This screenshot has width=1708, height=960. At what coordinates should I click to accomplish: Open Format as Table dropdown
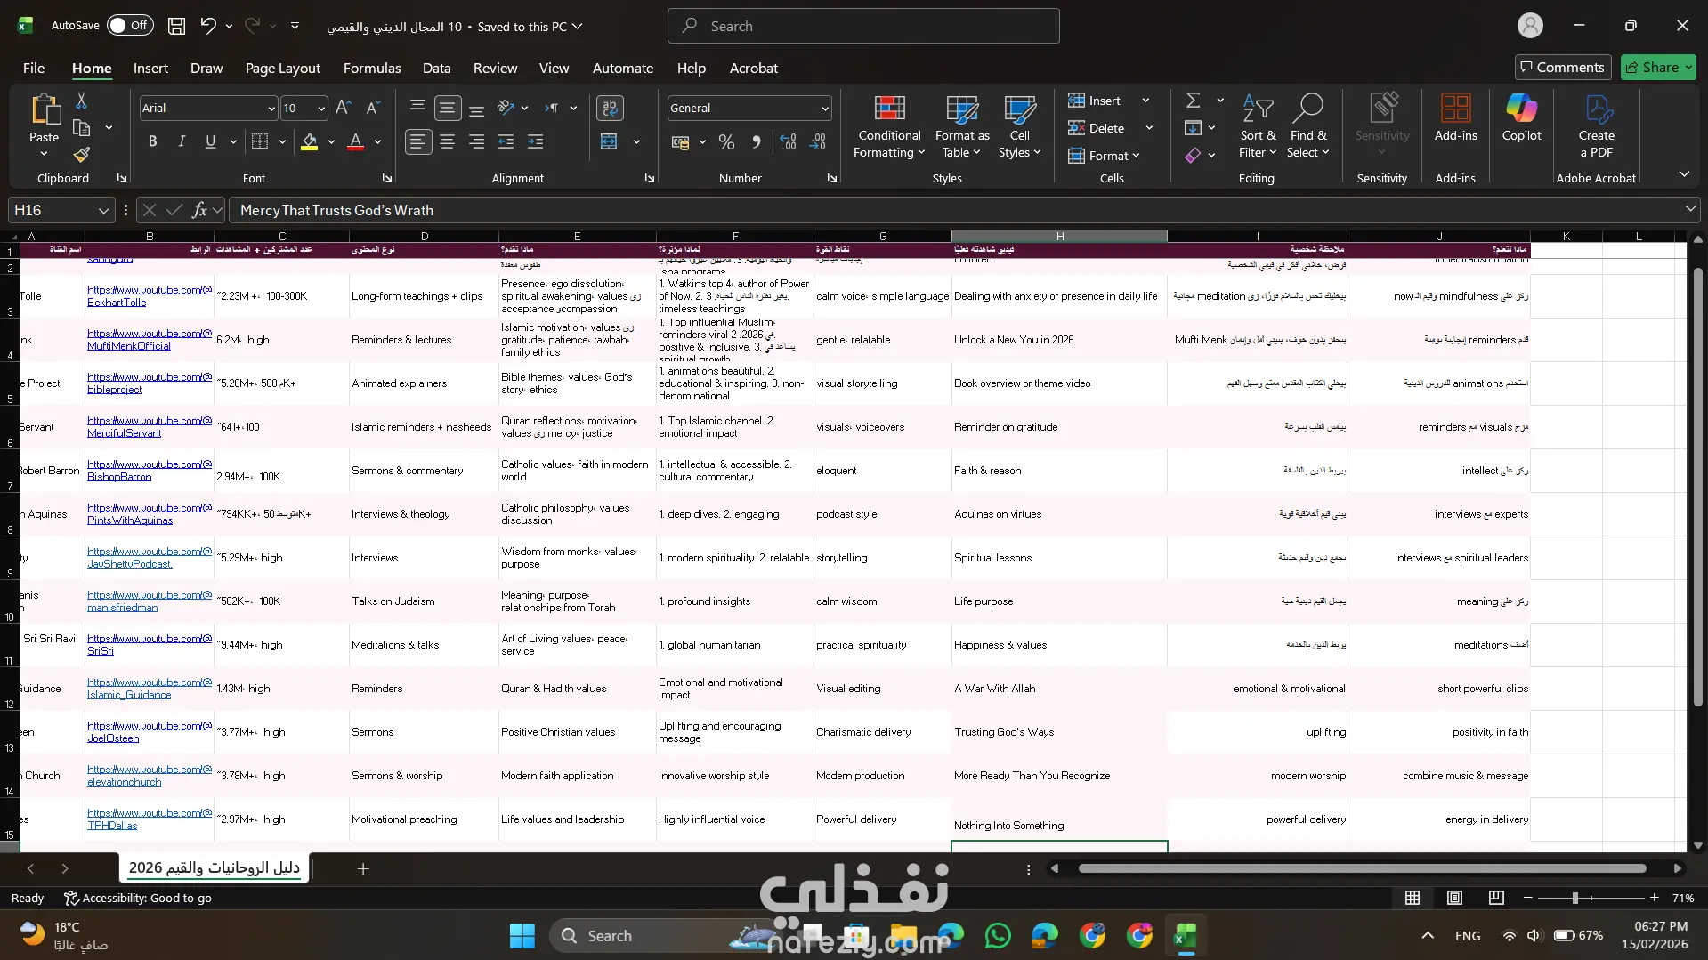click(x=962, y=127)
